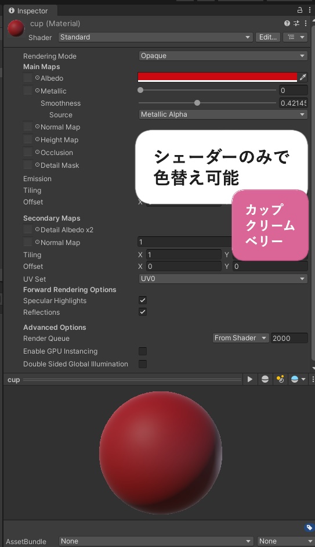Open shader list options dropdown
The height and width of the screenshot is (547, 315).
pyautogui.click(x=295, y=37)
